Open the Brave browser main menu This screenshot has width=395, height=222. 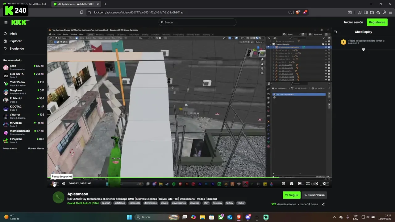point(390,12)
